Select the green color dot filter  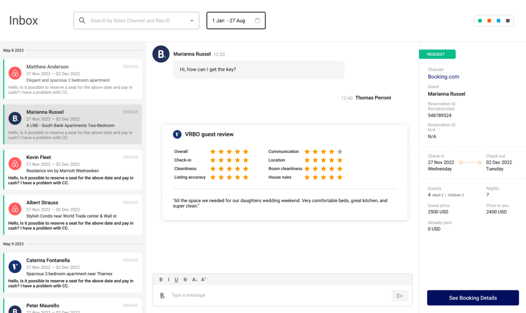pos(480,21)
